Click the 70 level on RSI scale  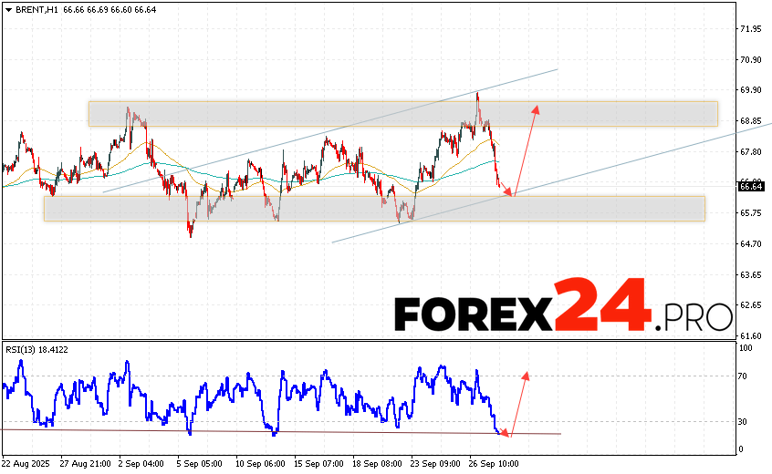click(745, 376)
